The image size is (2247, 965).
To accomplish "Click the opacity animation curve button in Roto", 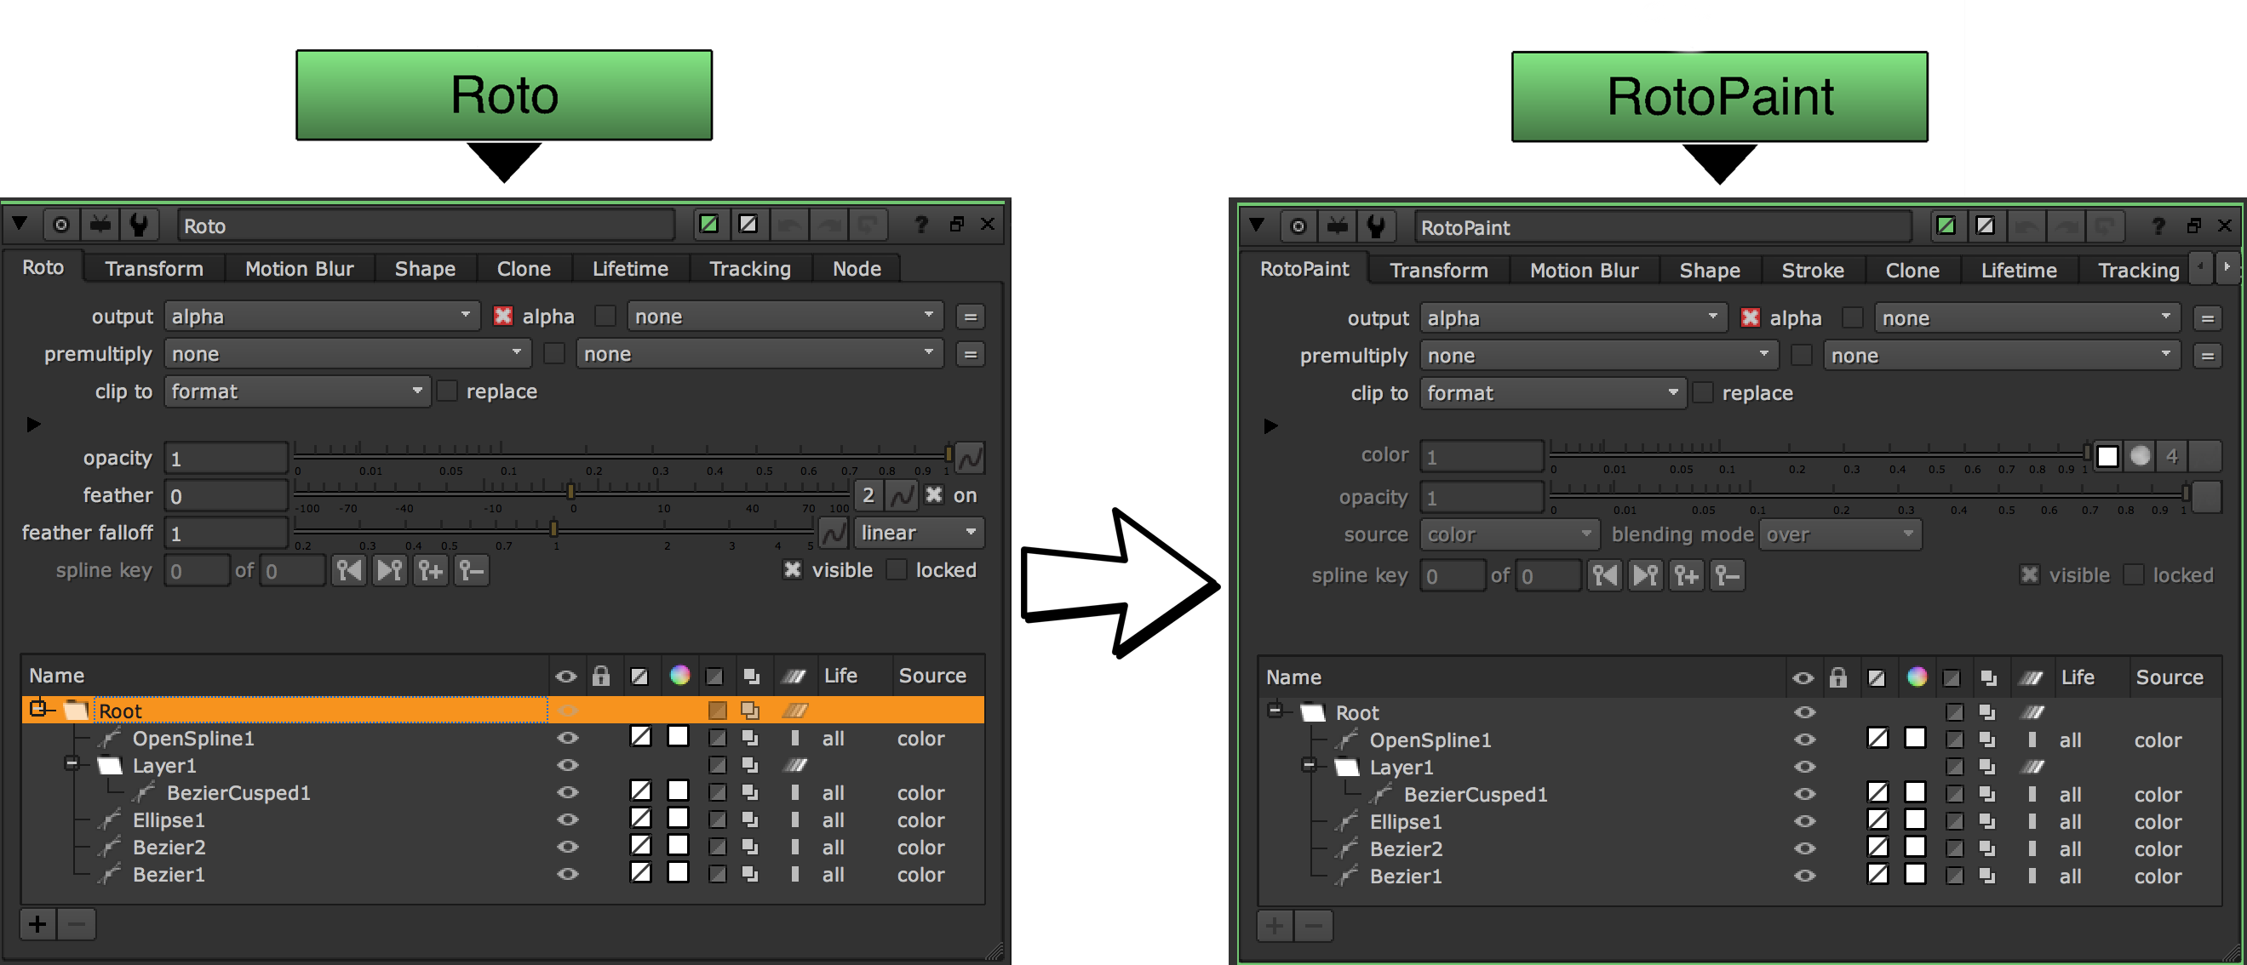I will pyautogui.click(x=970, y=458).
